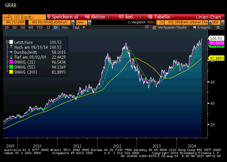Screen dimensions: 227x162
Task: Click the Speichern al button
Action: click(63, 17)
